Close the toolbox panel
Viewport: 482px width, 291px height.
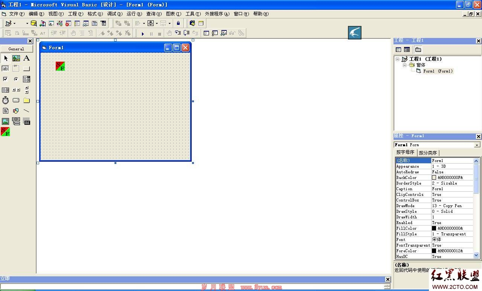(x=30, y=41)
